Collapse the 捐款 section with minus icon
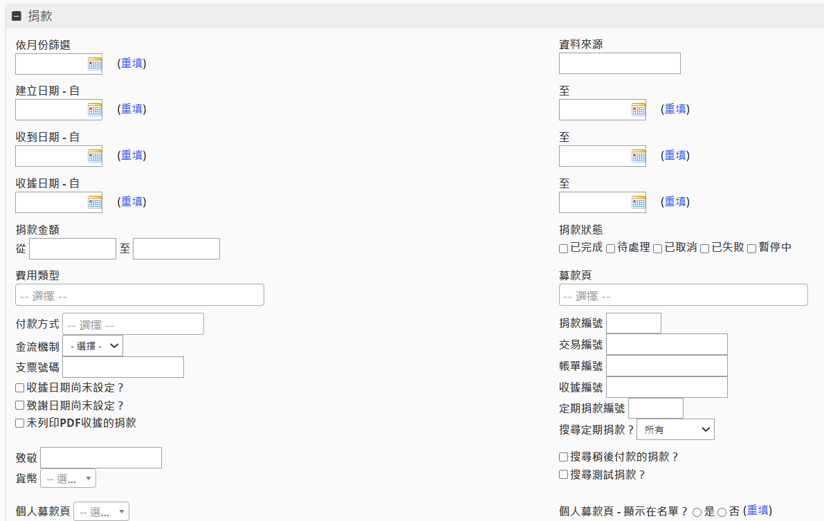Image resolution: width=824 pixels, height=521 pixels. click(x=17, y=16)
